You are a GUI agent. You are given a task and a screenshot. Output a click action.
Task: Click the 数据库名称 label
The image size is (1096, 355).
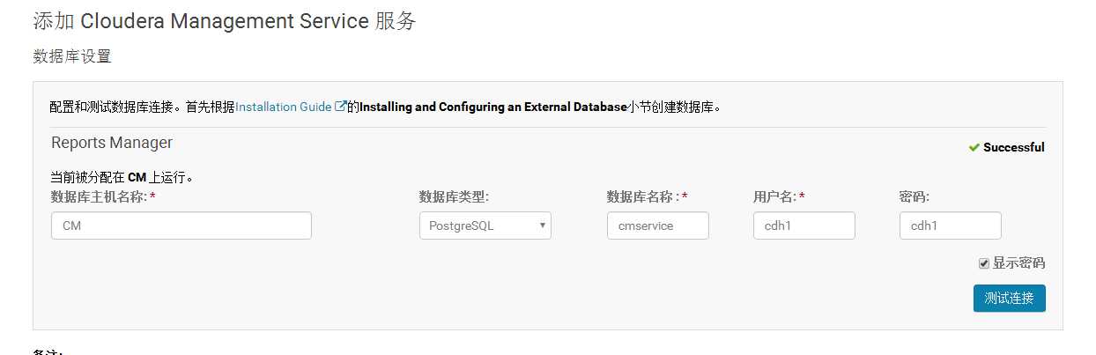coord(642,196)
